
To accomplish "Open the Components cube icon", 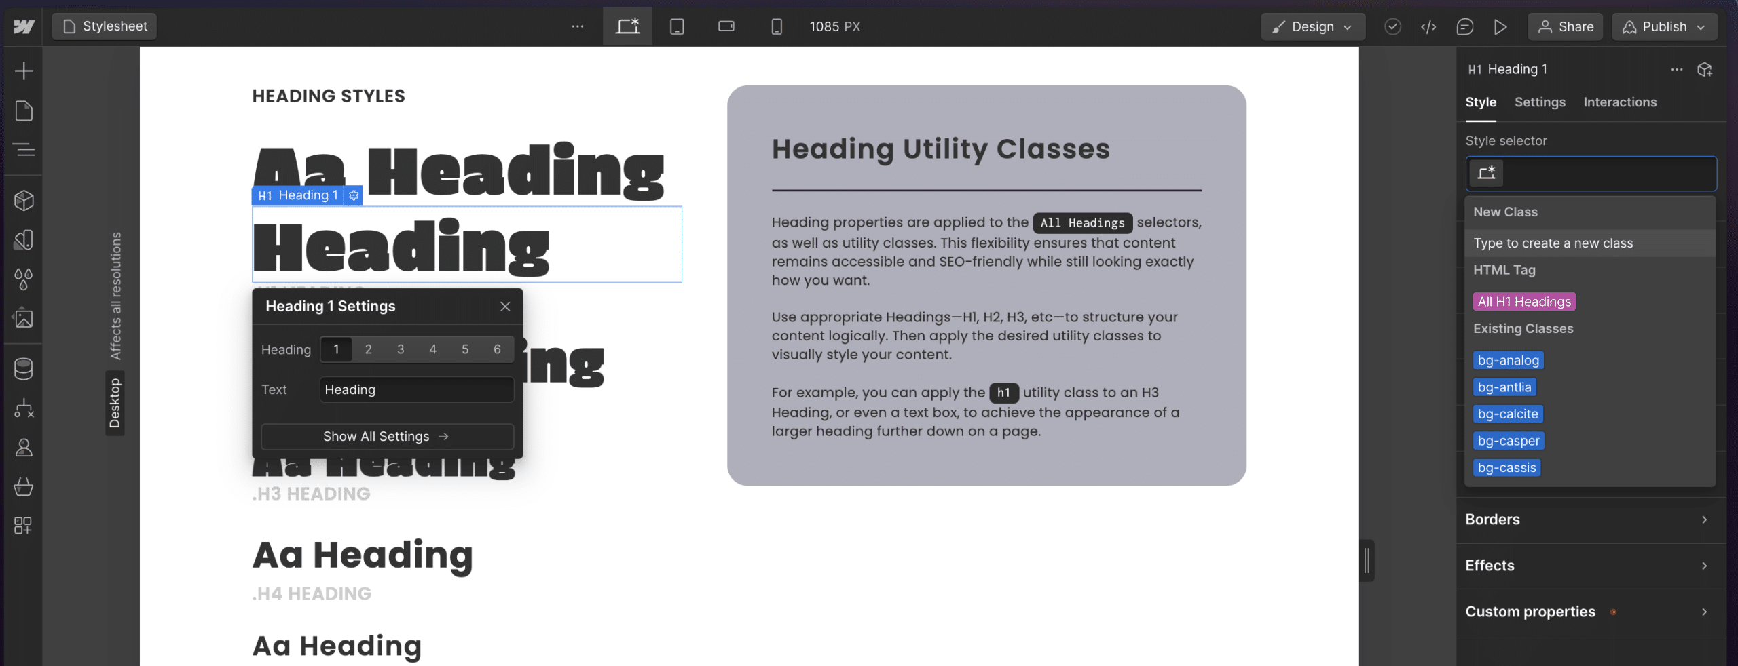I will (24, 200).
